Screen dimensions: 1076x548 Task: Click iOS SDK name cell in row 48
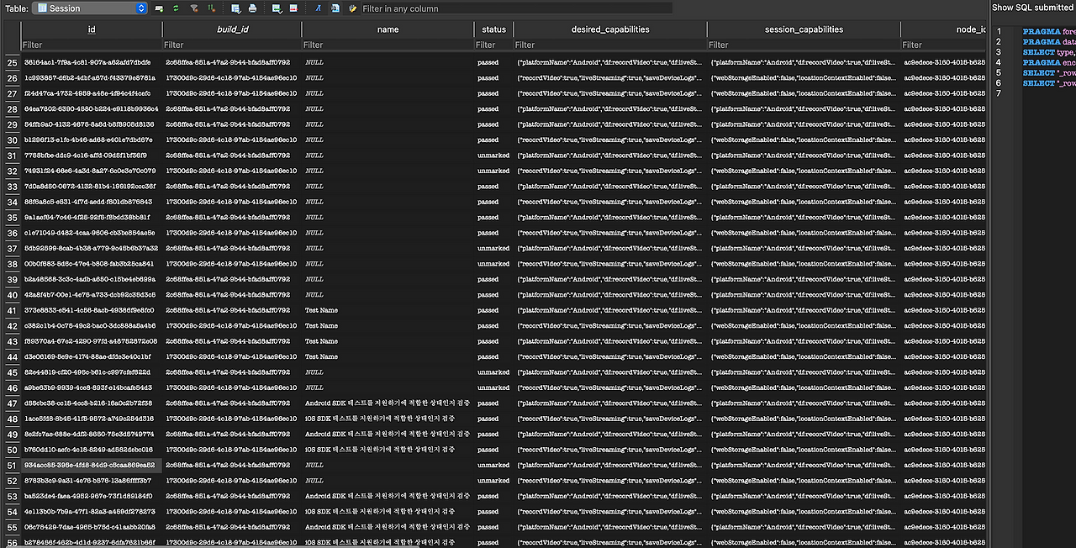coord(388,419)
